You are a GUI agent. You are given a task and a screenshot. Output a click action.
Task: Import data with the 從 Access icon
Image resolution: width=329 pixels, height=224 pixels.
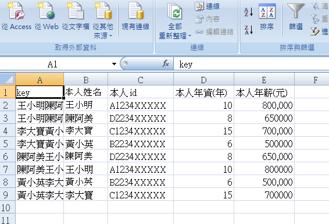coord(16,16)
